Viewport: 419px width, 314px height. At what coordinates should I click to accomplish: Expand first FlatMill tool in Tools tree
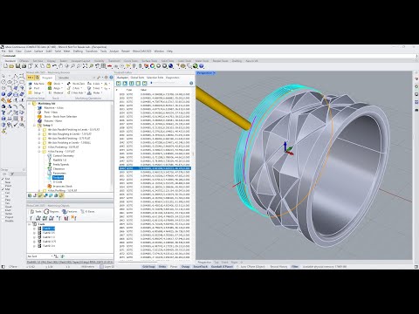[34, 229]
